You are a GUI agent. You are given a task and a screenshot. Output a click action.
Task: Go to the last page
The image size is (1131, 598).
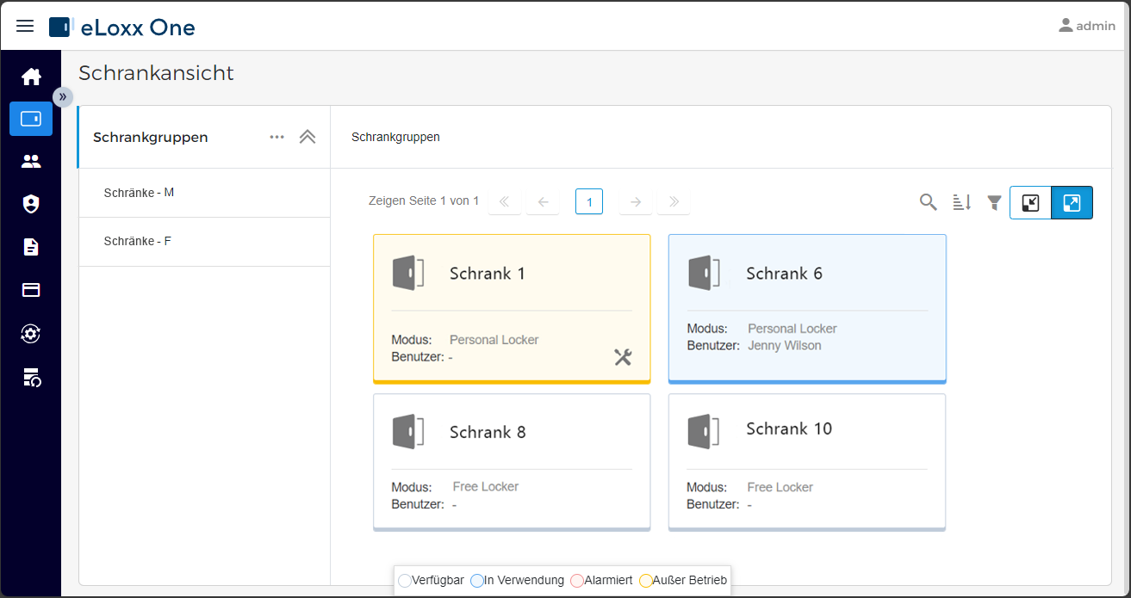[674, 201]
